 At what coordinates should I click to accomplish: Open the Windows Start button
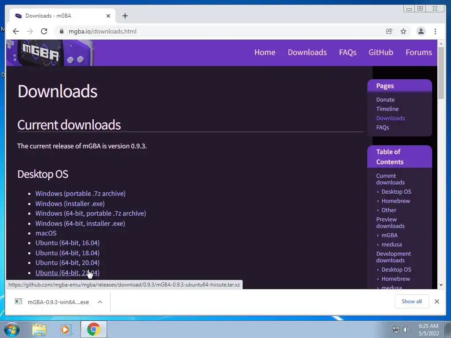pos(12,329)
